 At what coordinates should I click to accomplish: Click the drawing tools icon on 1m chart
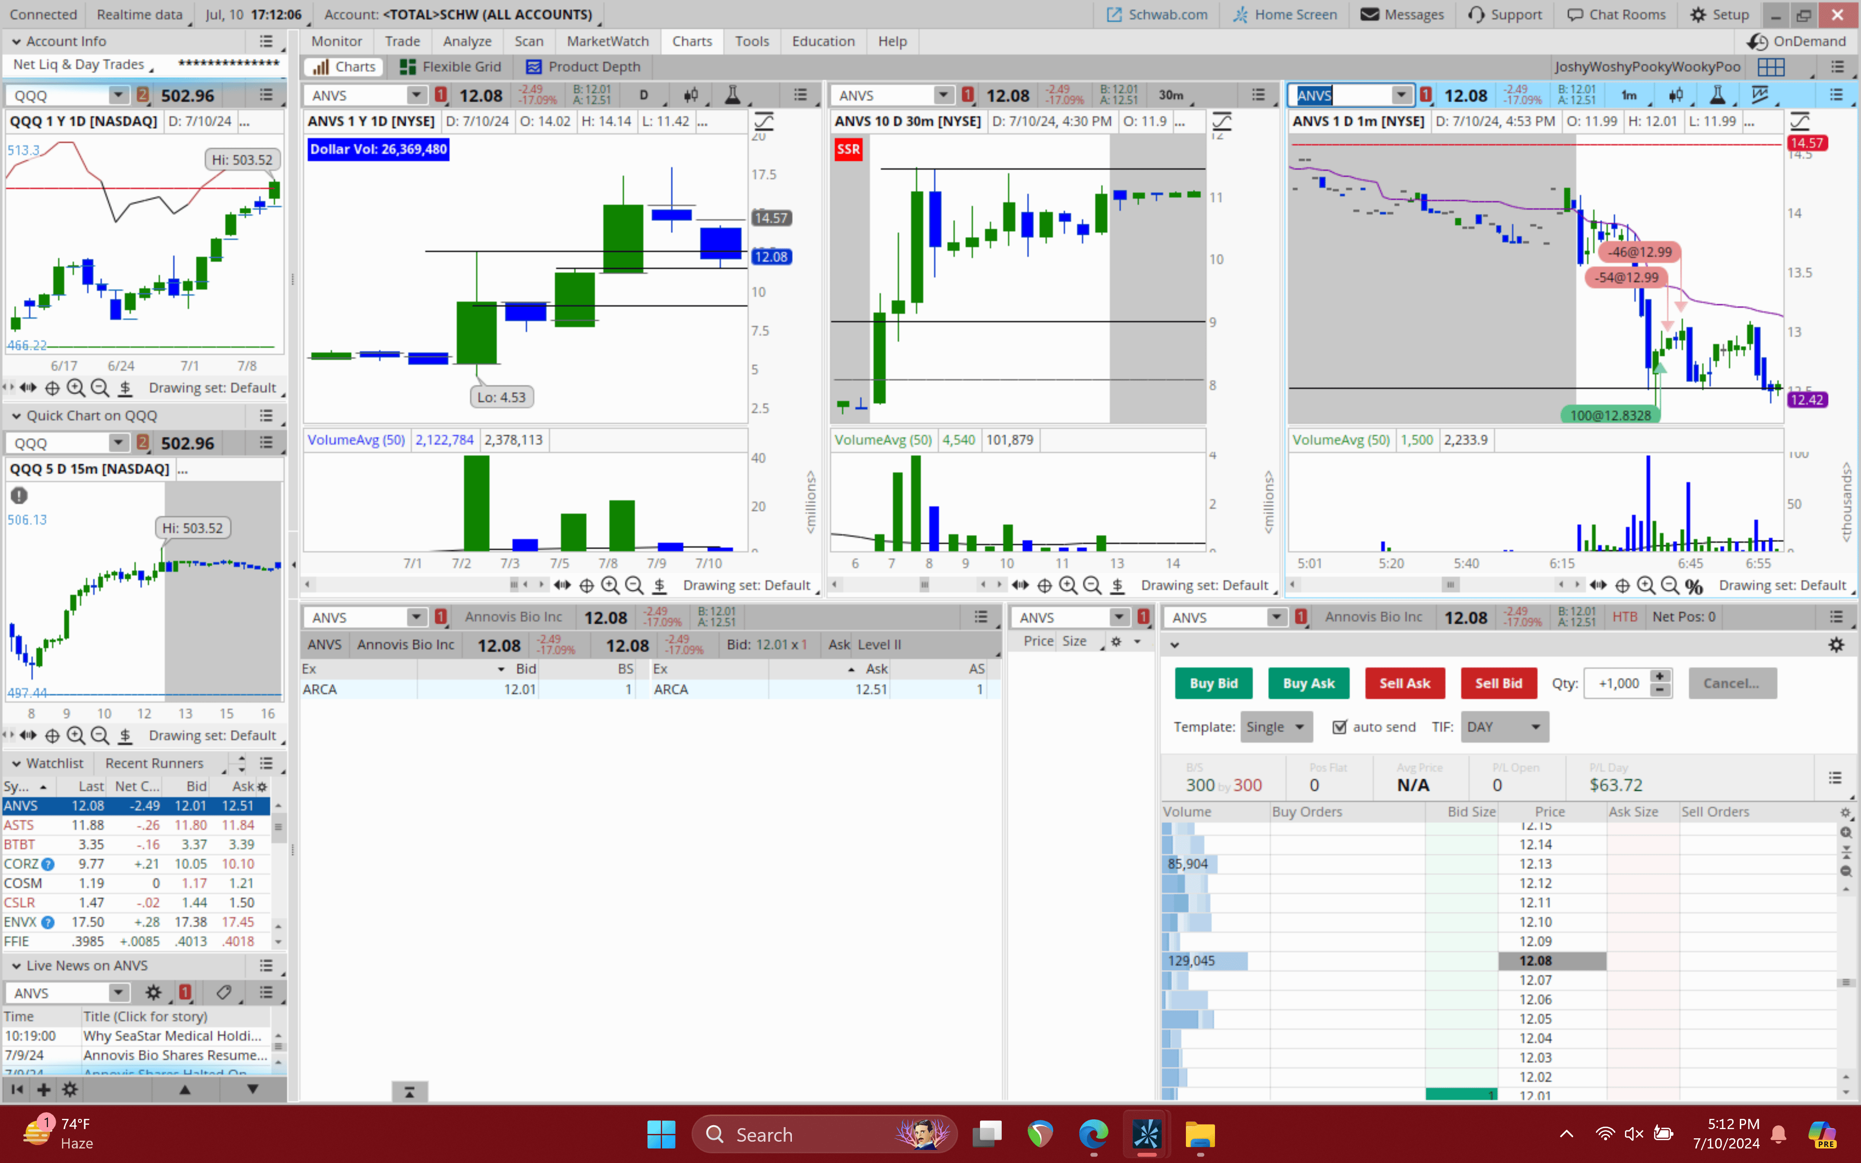pyautogui.click(x=1759, y=94)
